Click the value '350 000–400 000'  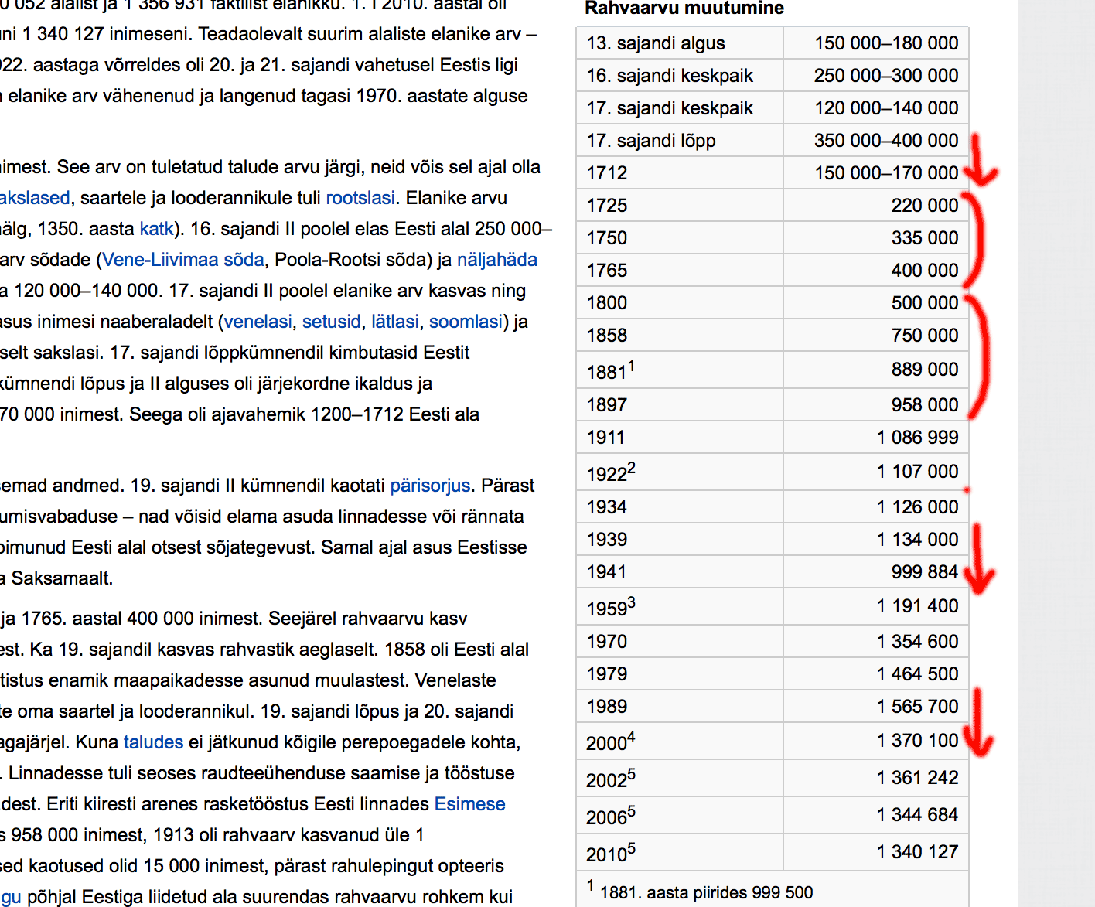pyautogui.click(x=886, y=141)
